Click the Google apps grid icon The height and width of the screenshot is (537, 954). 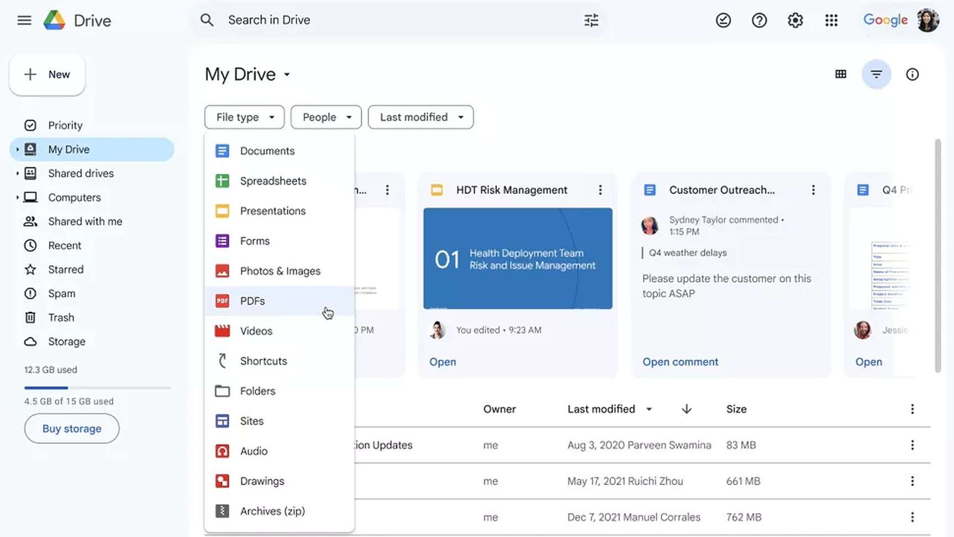[831, 20]
